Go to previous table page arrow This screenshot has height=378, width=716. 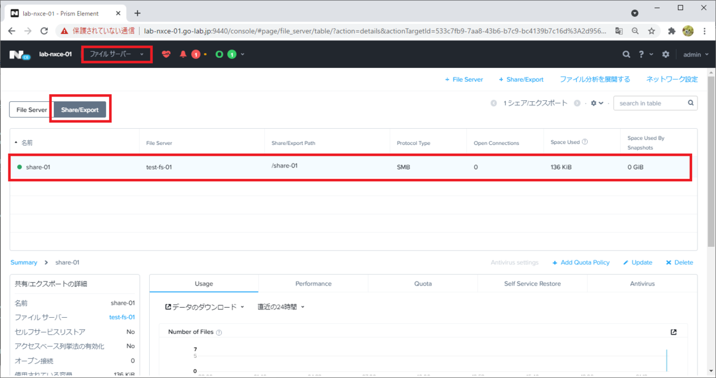click(x=493, y=103)
